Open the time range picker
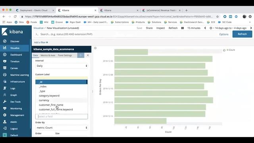The width and height of the screenshot is (254, 143). tap(228, 28)
